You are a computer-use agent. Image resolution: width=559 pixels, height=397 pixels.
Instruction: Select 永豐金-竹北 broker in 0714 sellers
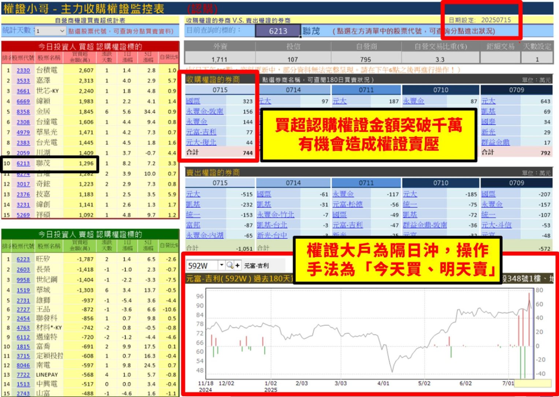point(275,215)
